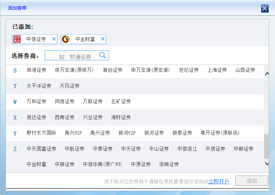The width and height of the screenshot is (275, 195).
Task: Click the search magnifier icon
Action: click(102, 55)
